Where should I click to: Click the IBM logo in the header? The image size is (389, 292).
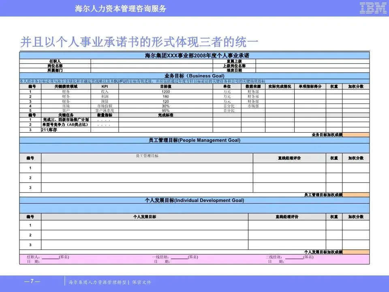tap(373, 8)
